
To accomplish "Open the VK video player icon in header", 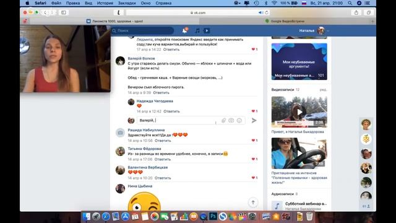I will (207, 30).
